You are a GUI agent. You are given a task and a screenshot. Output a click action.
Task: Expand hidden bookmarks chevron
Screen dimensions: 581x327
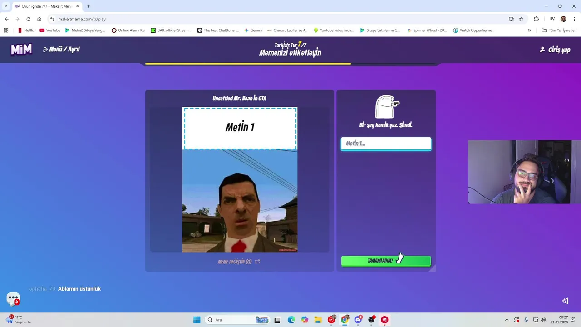(529, 30)
